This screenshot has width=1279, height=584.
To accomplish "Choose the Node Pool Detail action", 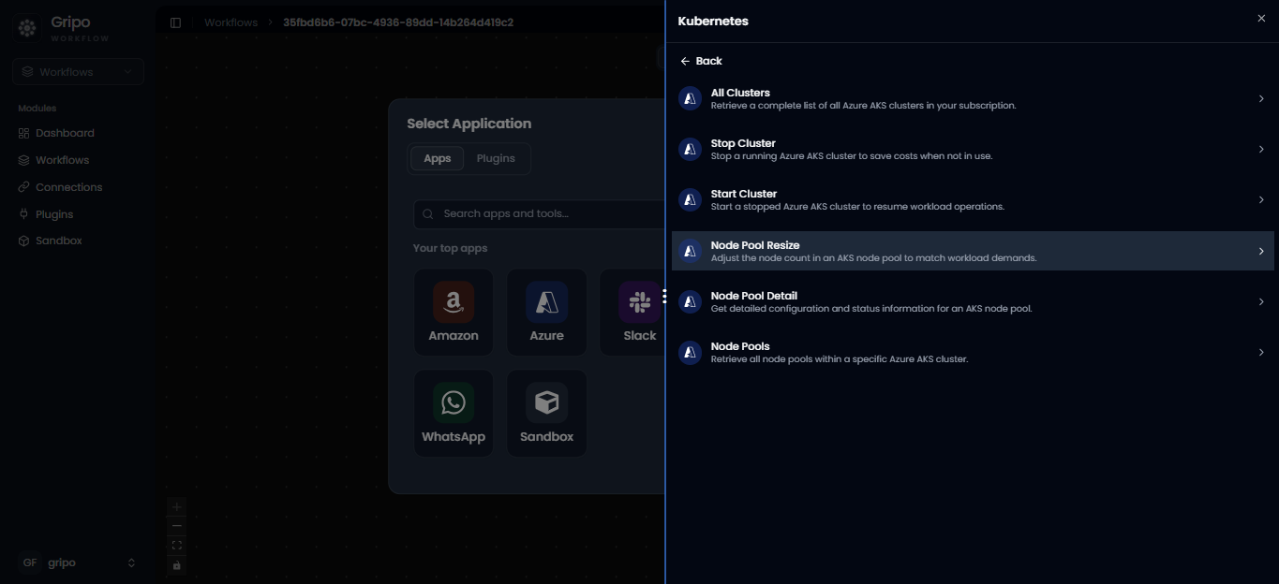I will pos(973,301).
